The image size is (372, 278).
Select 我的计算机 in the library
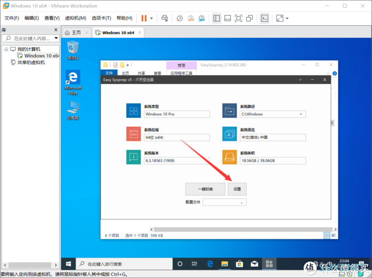click(x=28, y=49)
